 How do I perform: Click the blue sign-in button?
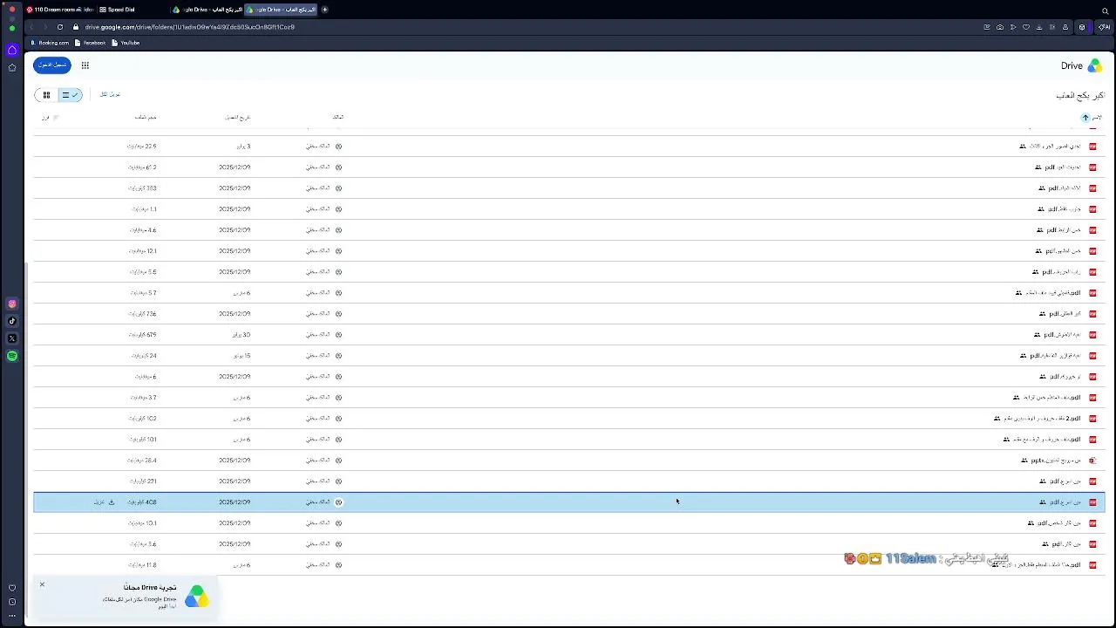(52, 65)
